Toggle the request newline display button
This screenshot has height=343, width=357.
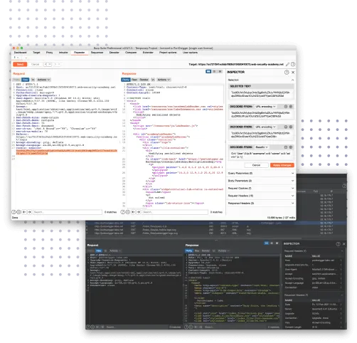(x=33, y=80)
